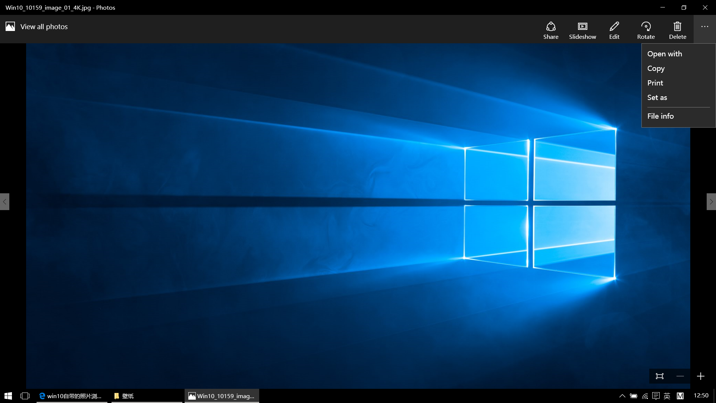
Task: Click the Photos taskbar button Win10_10159_imag...
Action: pos(222,396)
